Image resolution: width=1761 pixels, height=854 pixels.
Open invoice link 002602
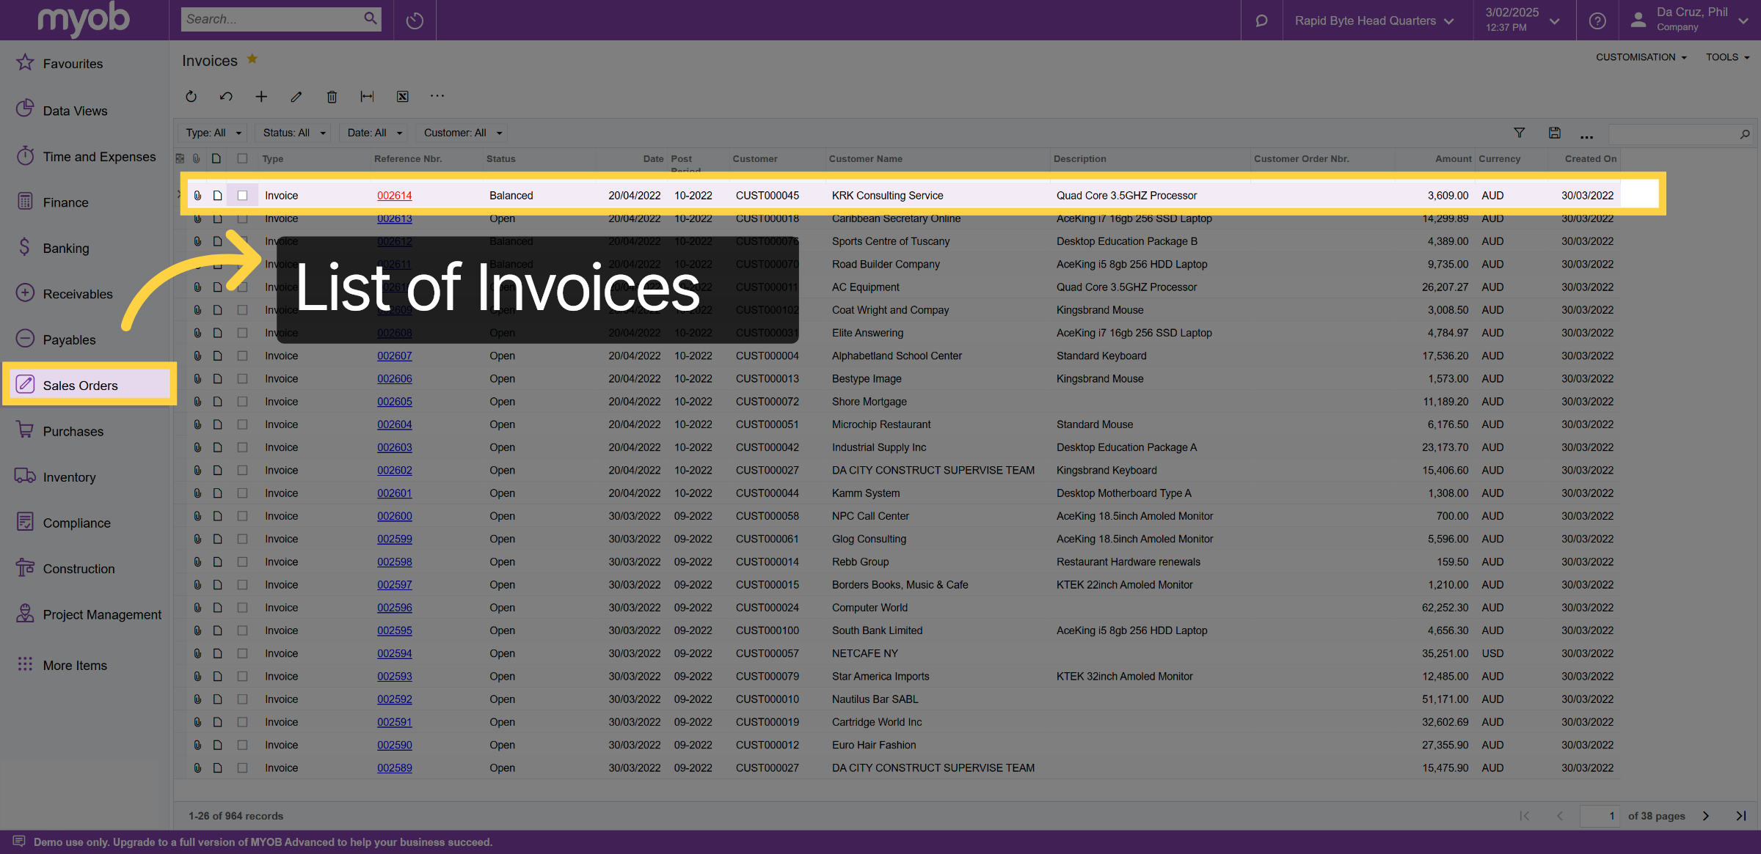point(394,471)
